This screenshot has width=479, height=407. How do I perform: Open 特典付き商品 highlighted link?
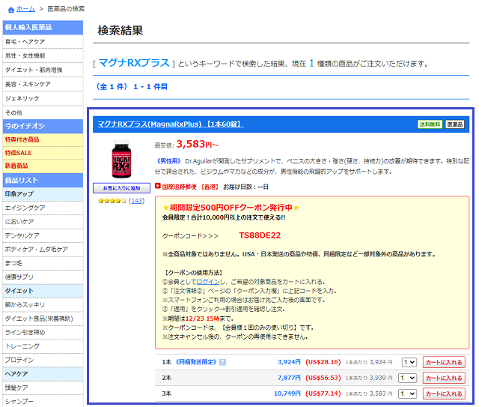pos(43,140)
